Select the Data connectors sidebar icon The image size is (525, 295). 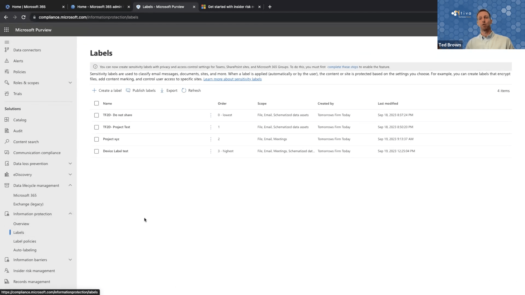coord(7,50)
